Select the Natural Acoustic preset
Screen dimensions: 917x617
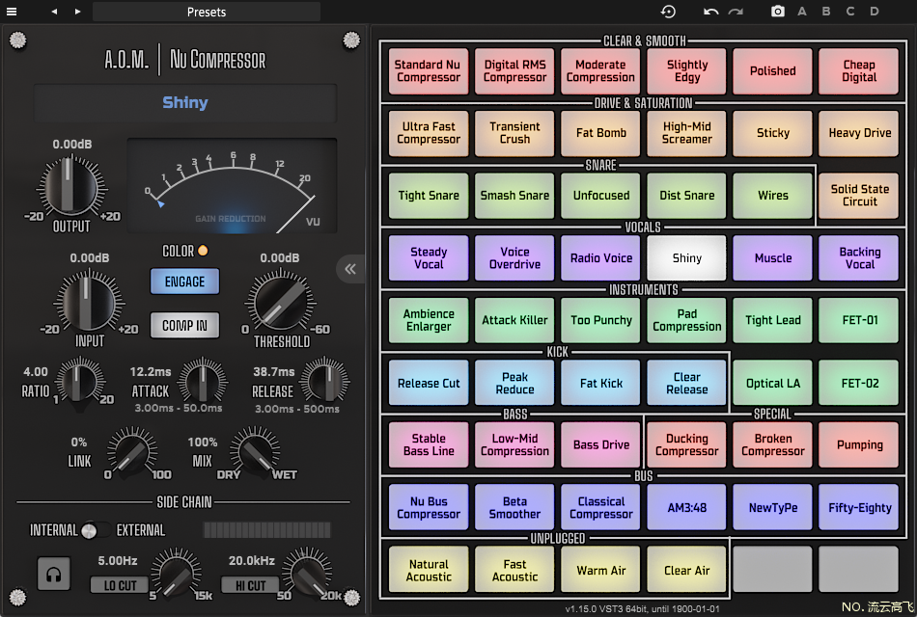[429, 571]
